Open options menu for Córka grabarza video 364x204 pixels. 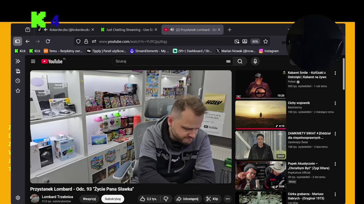click(x=335, y=194)
